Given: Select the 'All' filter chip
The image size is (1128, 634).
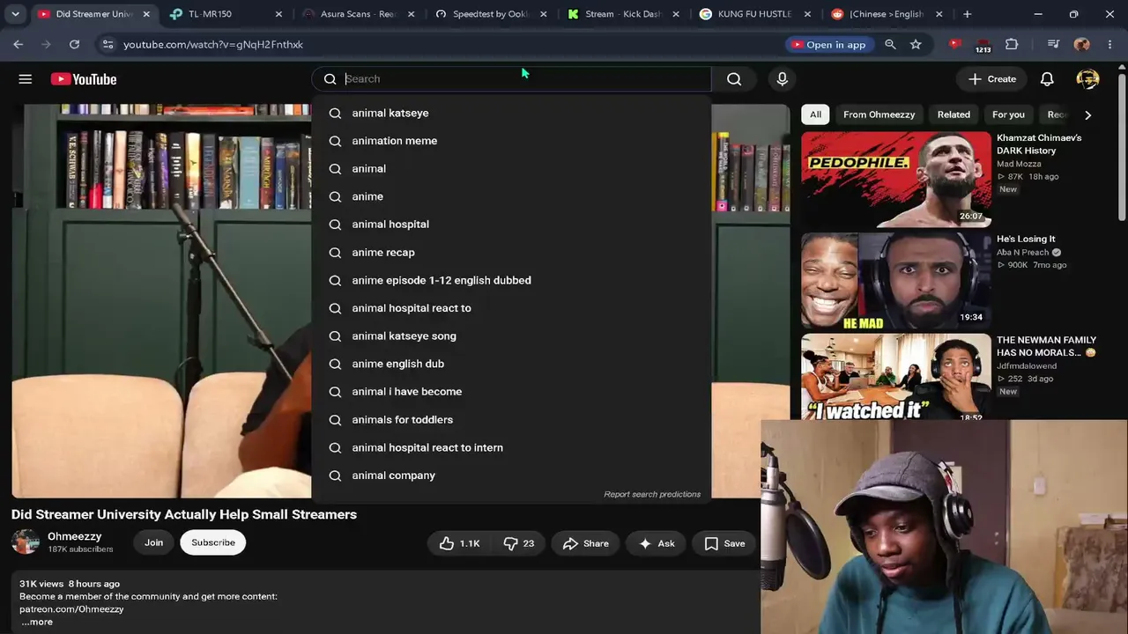Looking at the screenshot, I should pyautogui.click(x=815, y=114).
